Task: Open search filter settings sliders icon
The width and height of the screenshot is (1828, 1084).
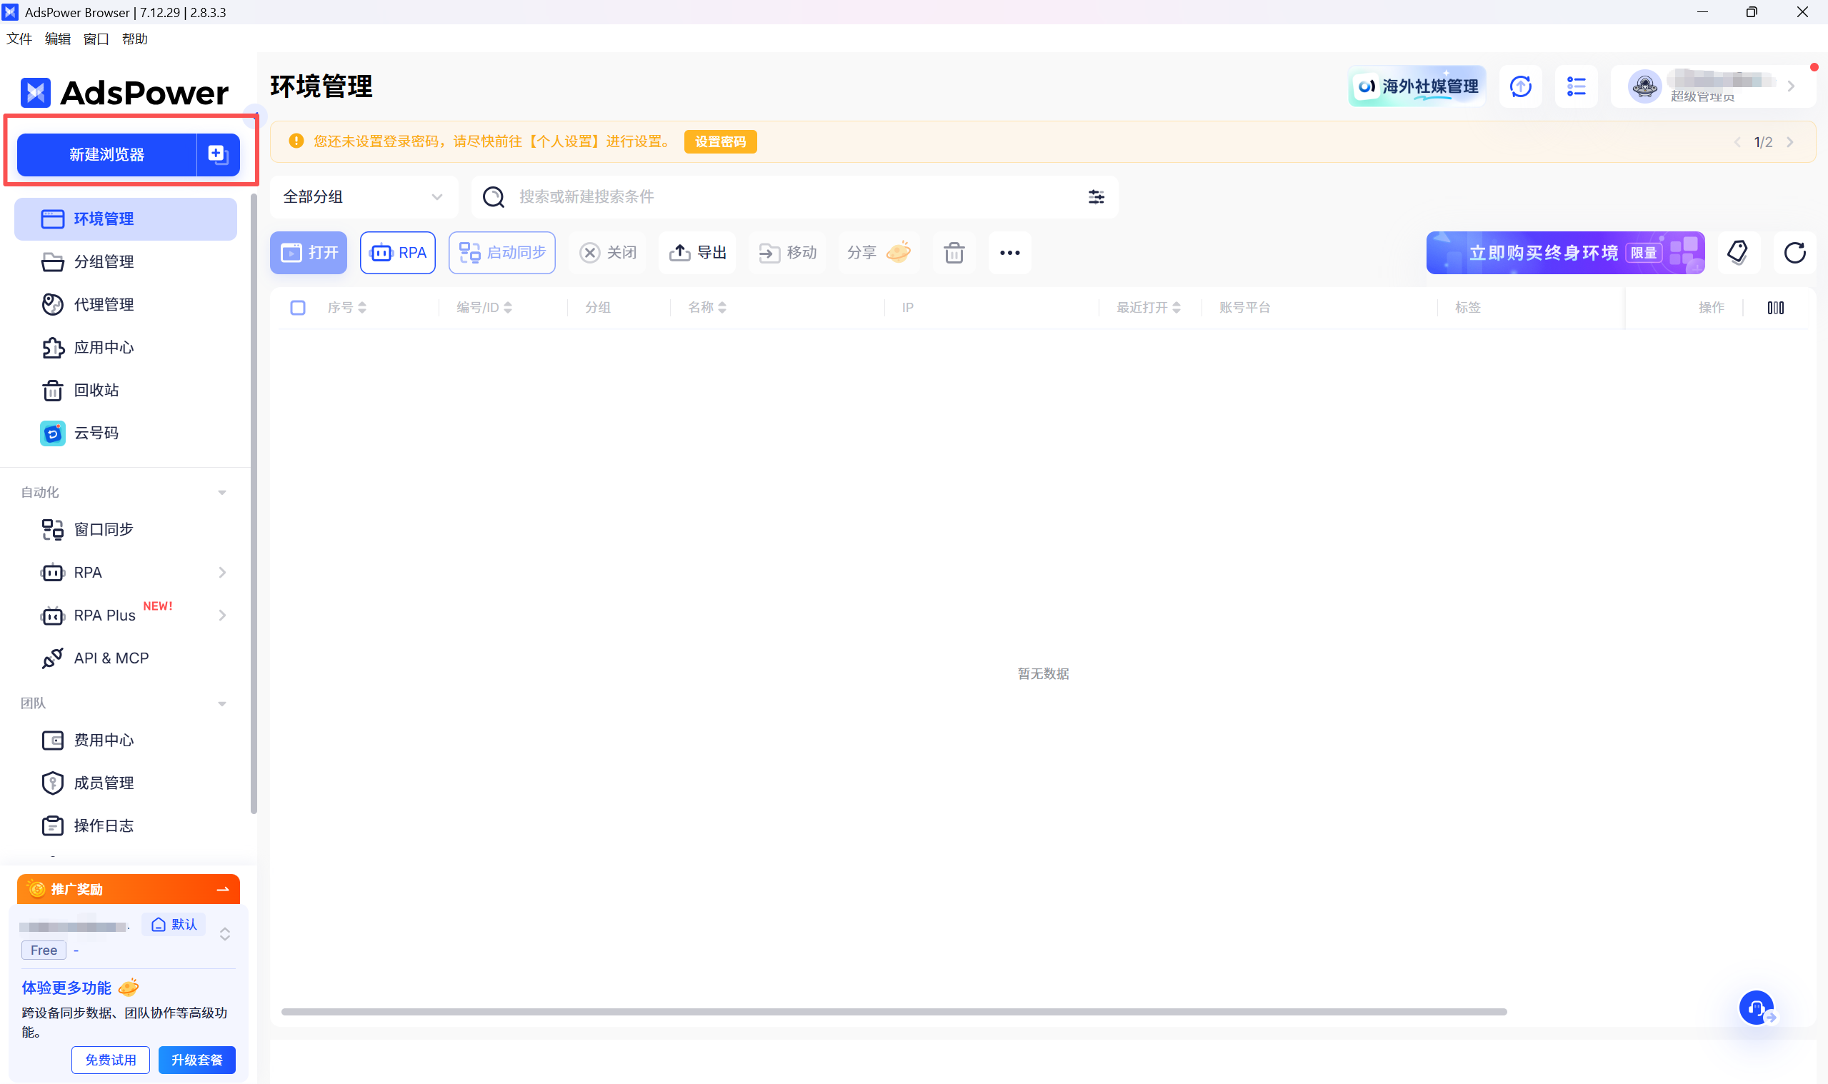Action: click(x=1095, y=196)
